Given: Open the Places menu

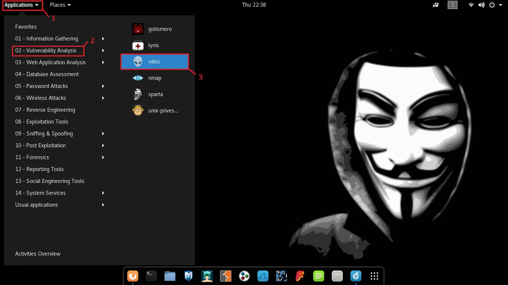Looking at the screenshot, I should coord(60,5).
